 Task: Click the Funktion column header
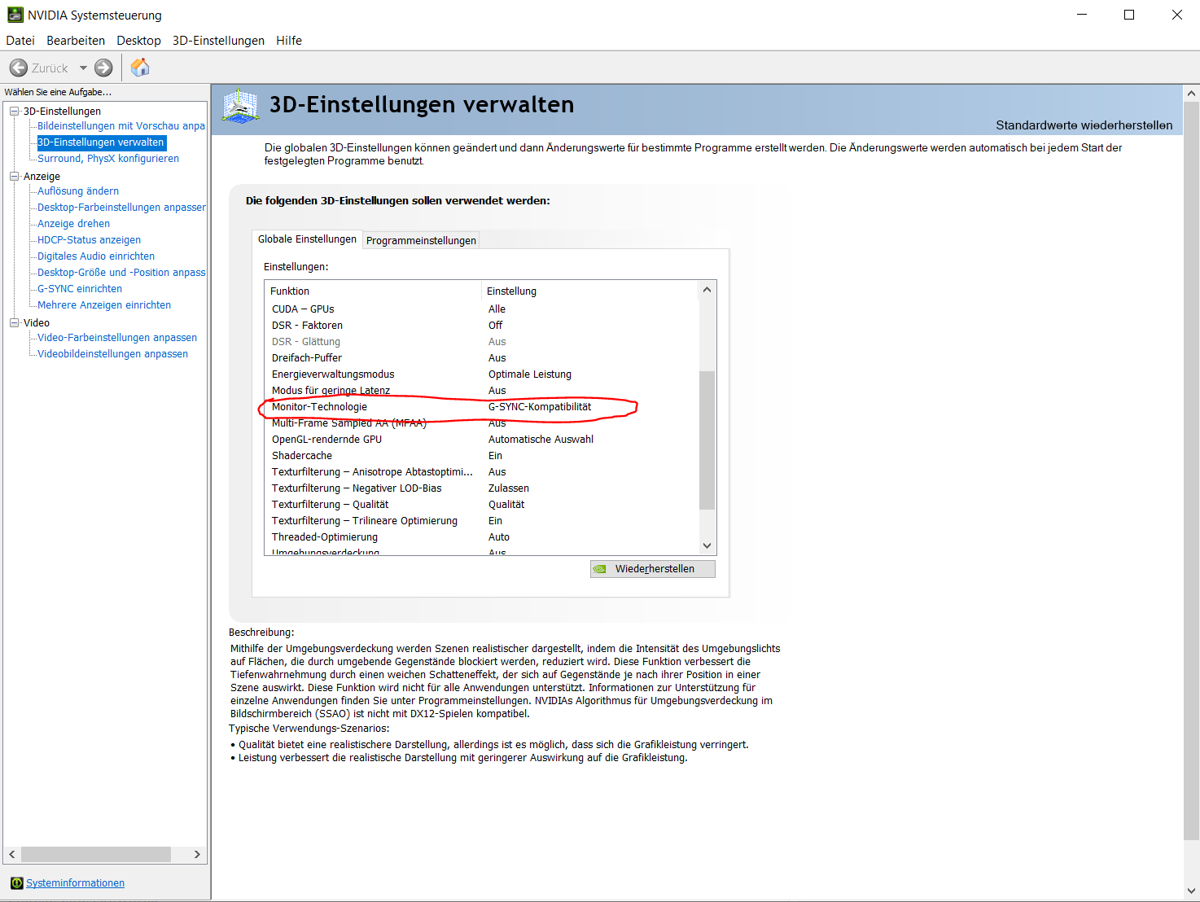click(x=373, y=291)
